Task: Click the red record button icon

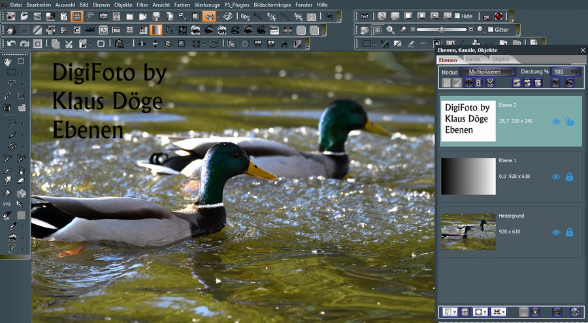Action: pyautogui.click(x=498, y=16)
